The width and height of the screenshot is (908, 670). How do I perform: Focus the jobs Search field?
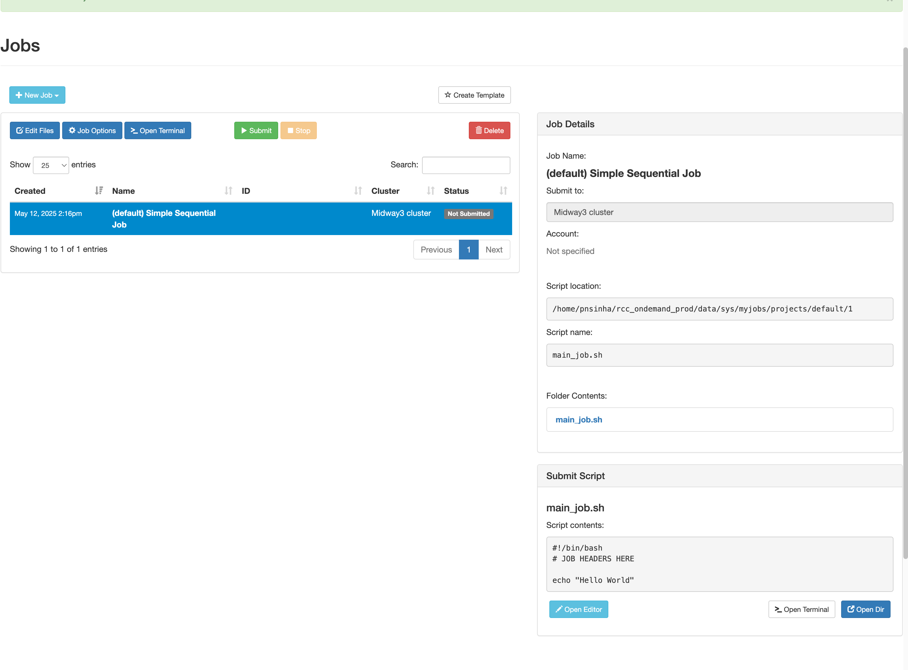[x=466, y=165]
